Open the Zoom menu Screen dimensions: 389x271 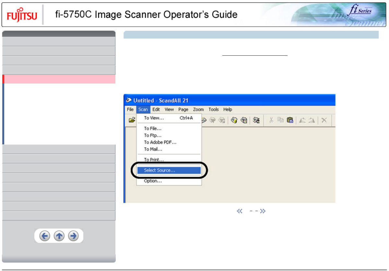click(198, 109)
